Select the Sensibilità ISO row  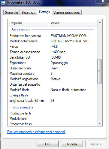pyautogui.click(x=52, y=57)
